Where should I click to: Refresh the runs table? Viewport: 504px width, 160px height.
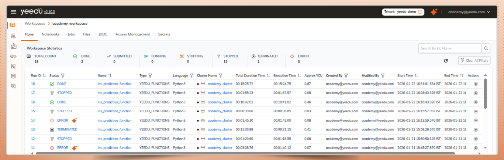tap(446, 61)
